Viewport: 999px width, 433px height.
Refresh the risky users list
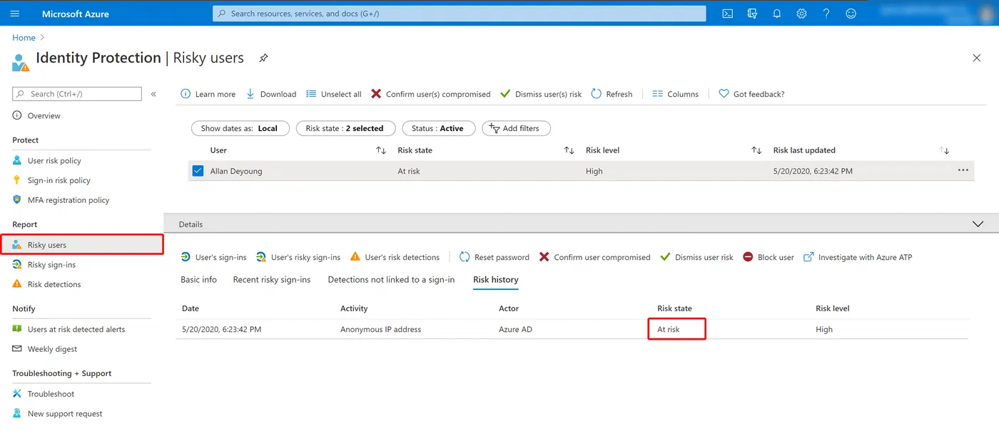click(x=612, y=94)
